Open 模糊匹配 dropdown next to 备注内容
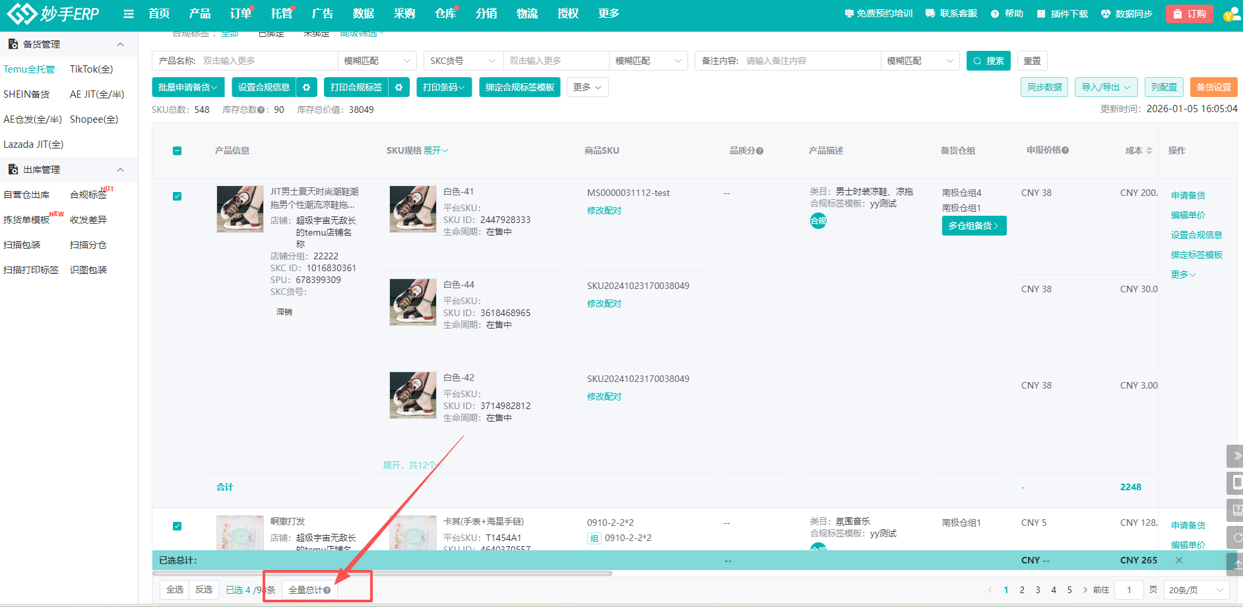Screen dimensions: 1243x607 tap(920, 61)
